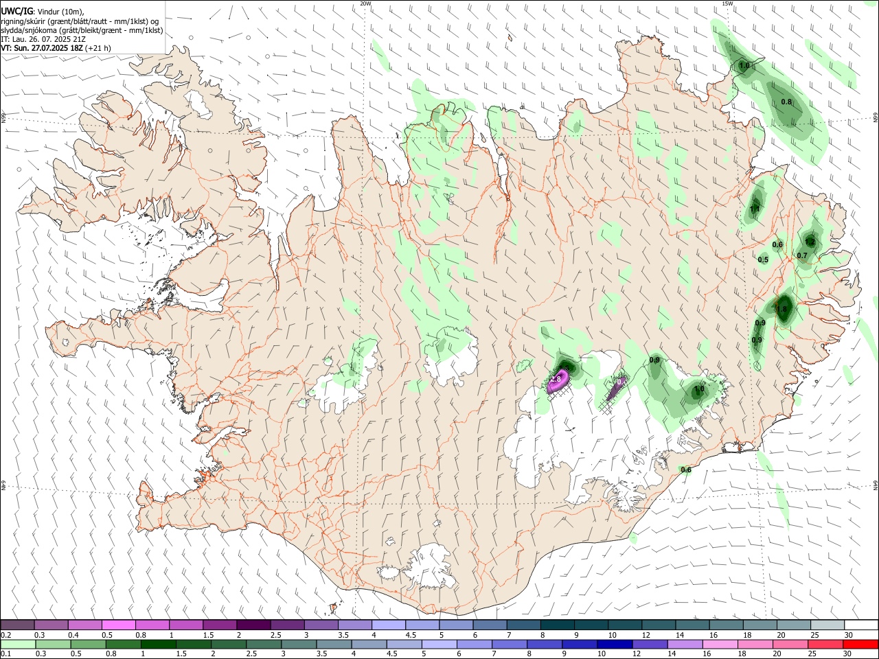Click the snow-scale swatch between 0.2 and 0.3
879x659 pixels.
pos(17,625)
